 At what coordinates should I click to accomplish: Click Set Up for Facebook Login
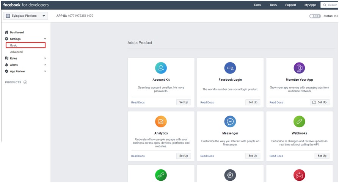point(253,102)
